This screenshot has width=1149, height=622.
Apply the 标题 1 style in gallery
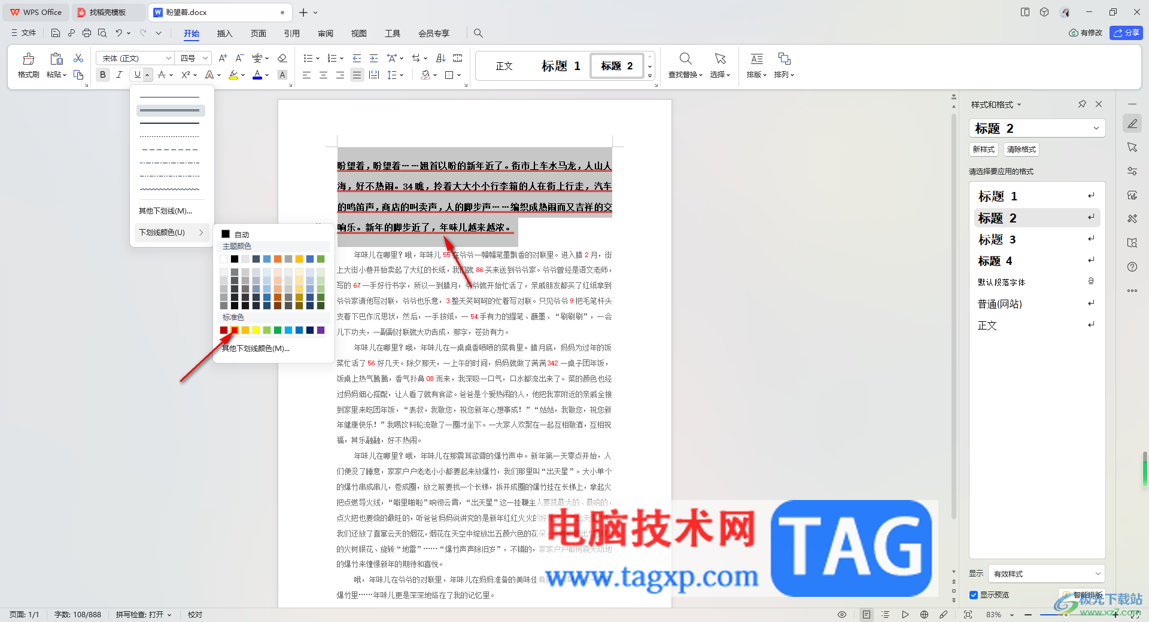click(561, 66)
